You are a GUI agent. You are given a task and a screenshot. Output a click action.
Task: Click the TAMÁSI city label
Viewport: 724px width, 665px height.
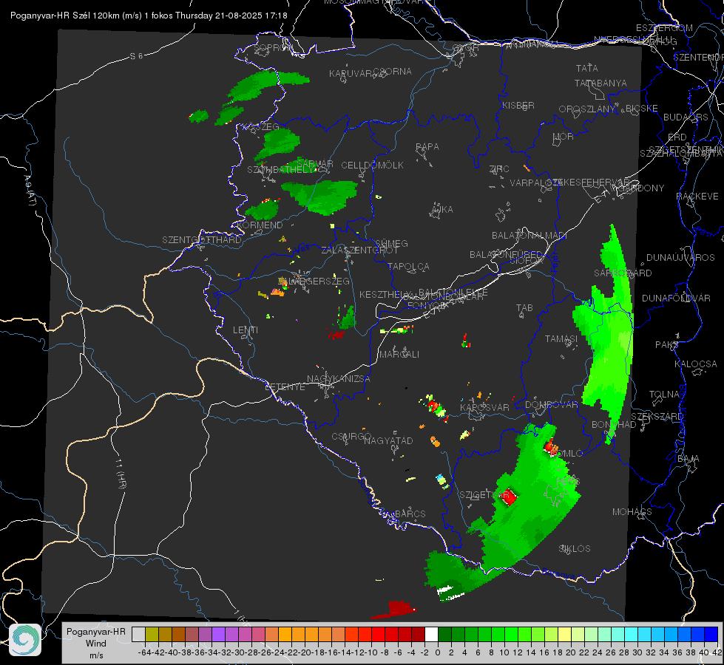(561, 338)
